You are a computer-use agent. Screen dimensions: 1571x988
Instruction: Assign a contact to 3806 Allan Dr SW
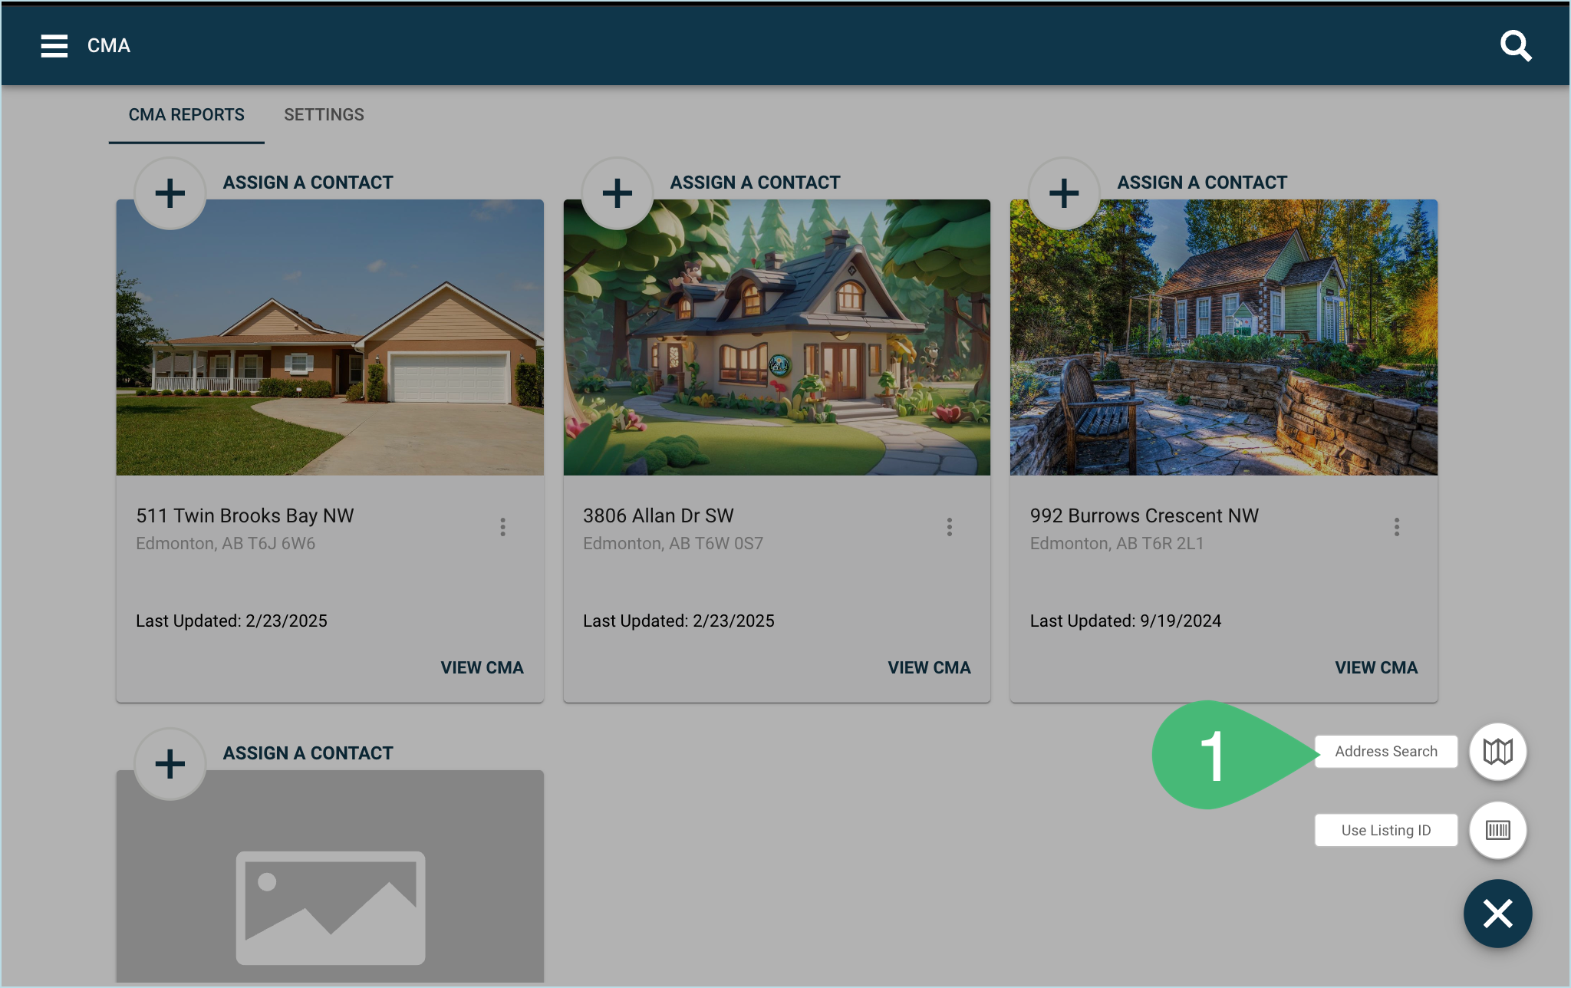(x=755, y=183)
